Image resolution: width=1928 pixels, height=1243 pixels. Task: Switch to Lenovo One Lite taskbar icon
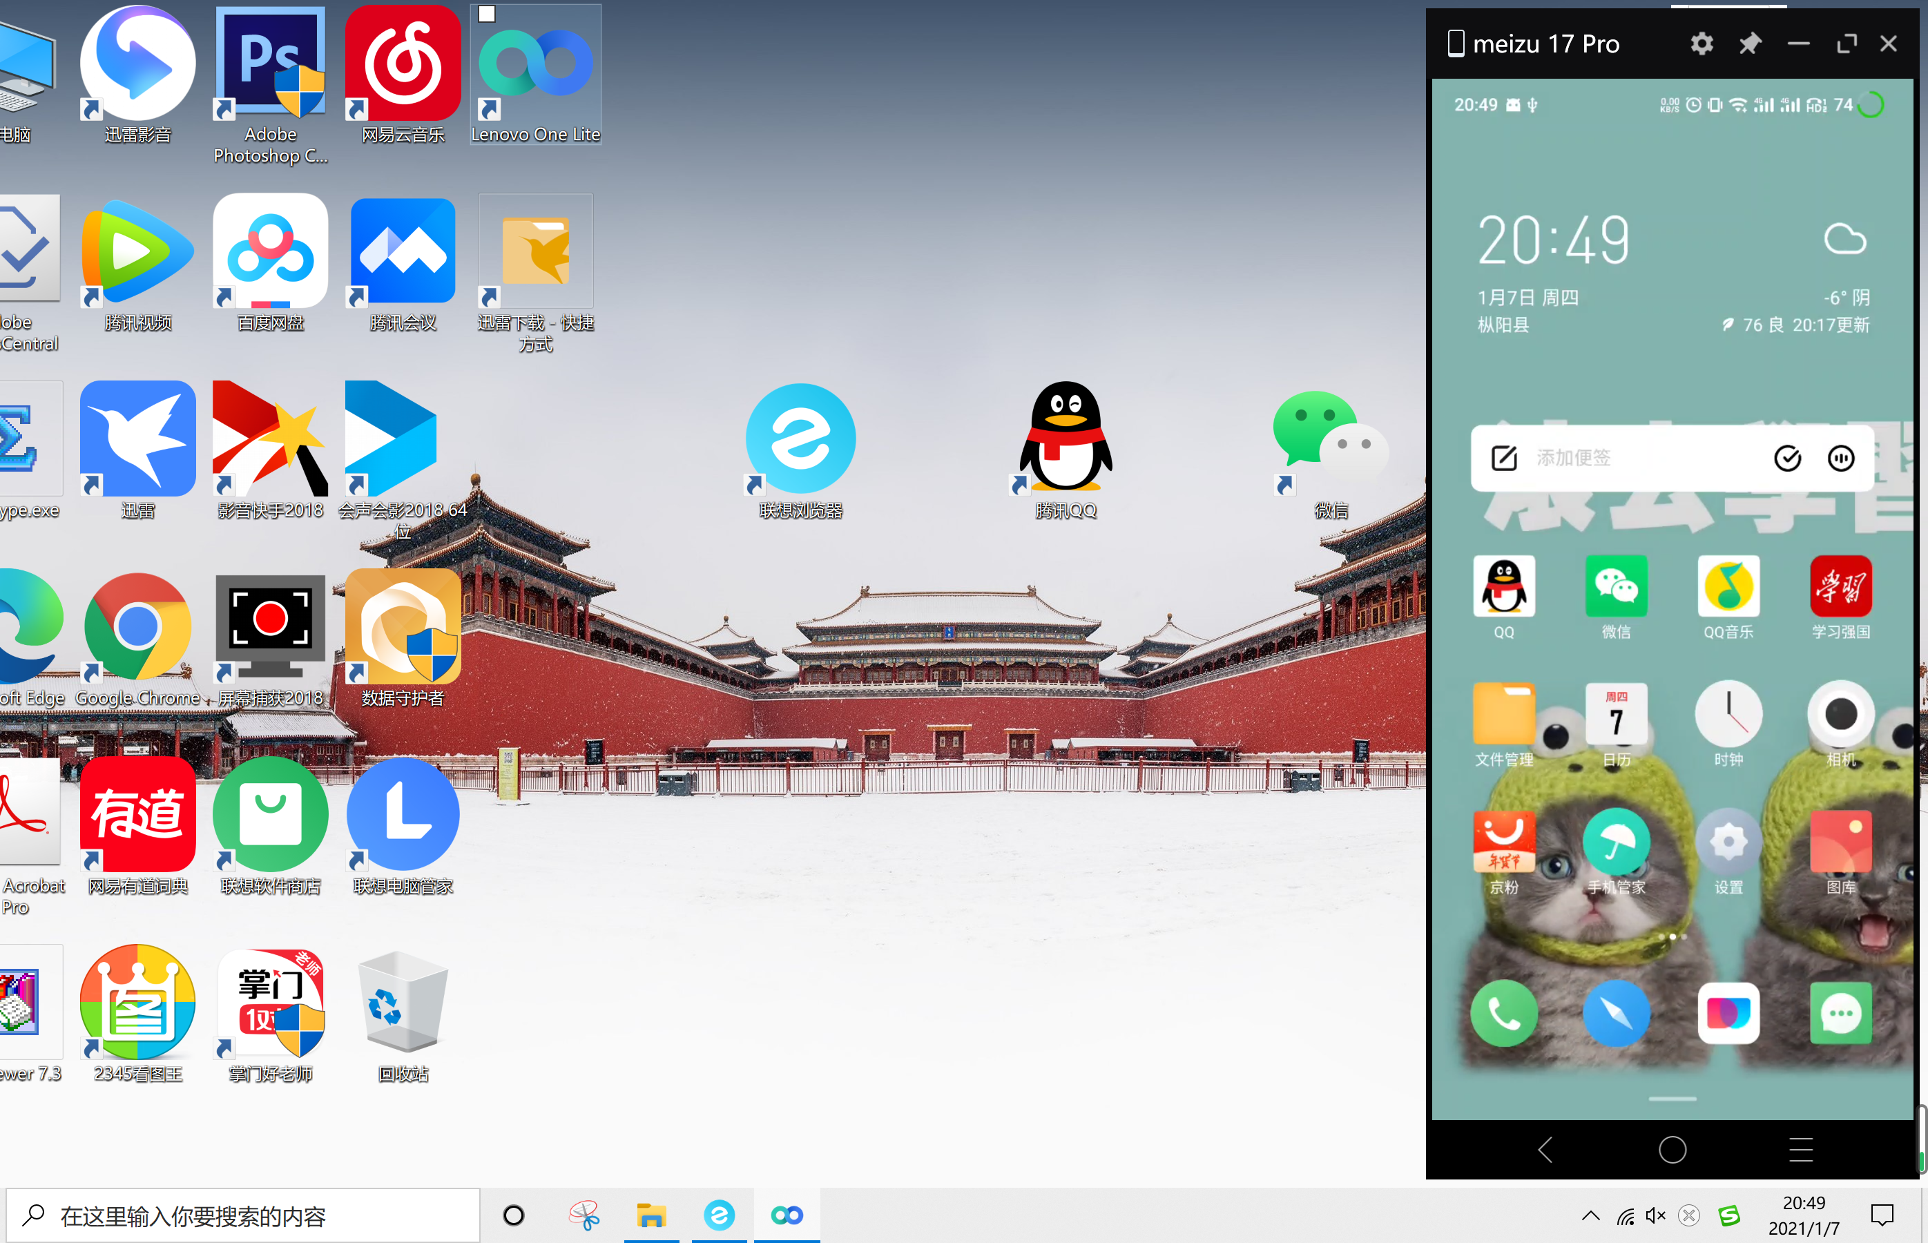click(787, 1215)
